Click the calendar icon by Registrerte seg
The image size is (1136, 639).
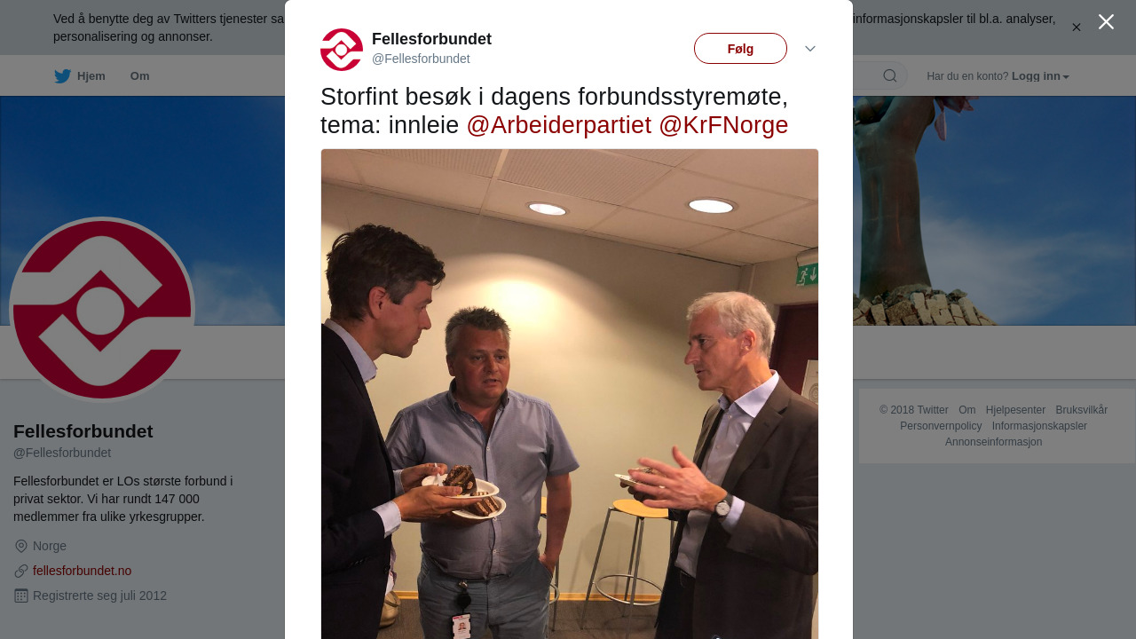(x=21, y=596)
